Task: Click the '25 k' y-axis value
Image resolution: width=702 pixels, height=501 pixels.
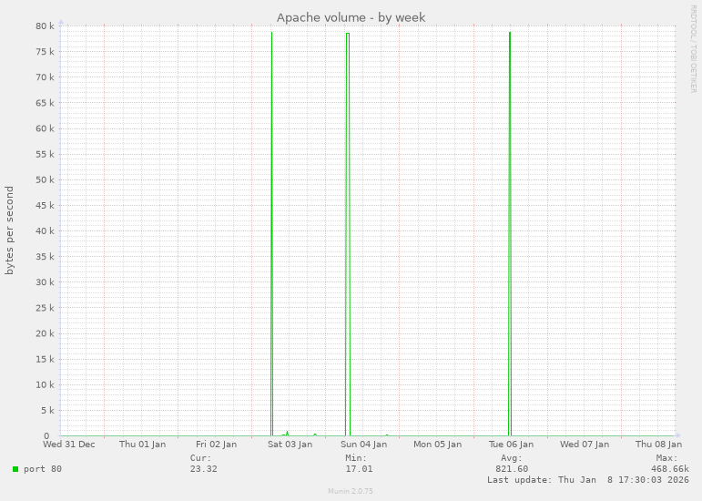Action: coord(46,308)
